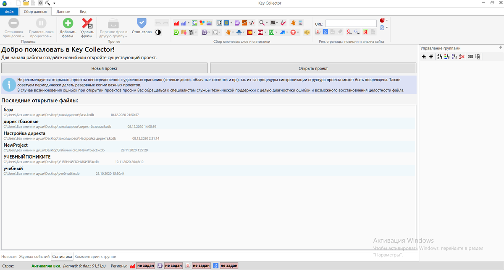Open the blue spy hat icon dropdown
The width and height of the screenshot is (504, 270).
point(244,32)
